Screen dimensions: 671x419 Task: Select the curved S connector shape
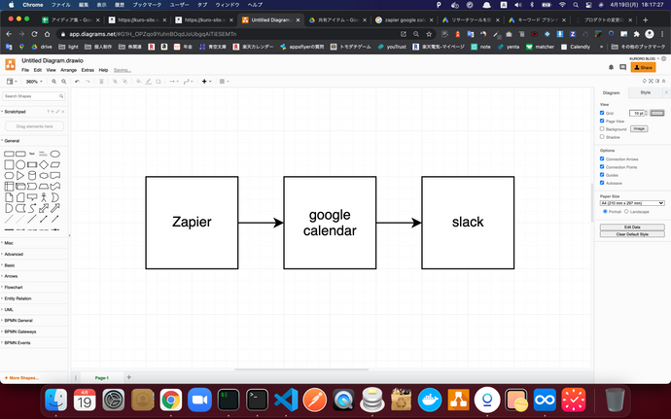pos(32,208)
